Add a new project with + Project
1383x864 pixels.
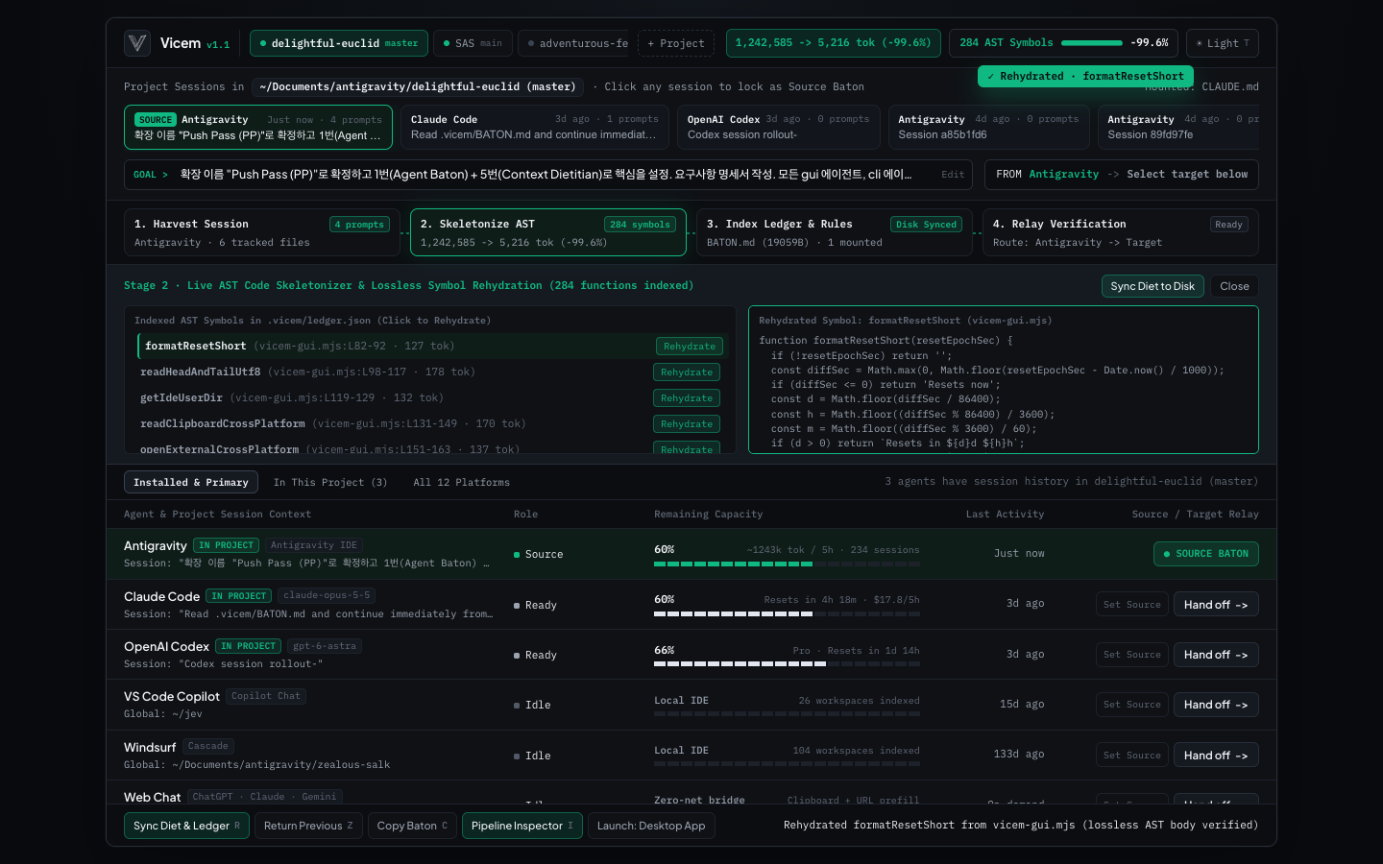point(676,43)
